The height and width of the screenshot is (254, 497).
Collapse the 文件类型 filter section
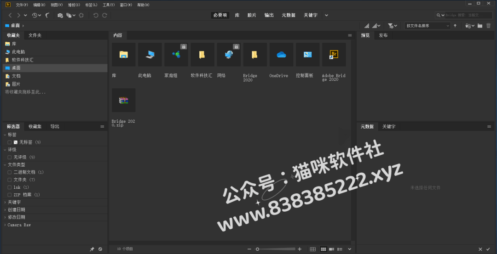(5, 165)
